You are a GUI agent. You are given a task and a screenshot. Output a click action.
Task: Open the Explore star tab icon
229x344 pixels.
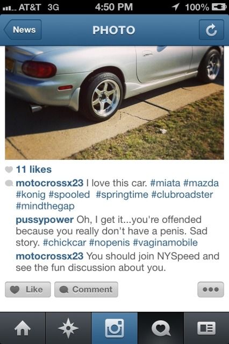coord(68,328)
